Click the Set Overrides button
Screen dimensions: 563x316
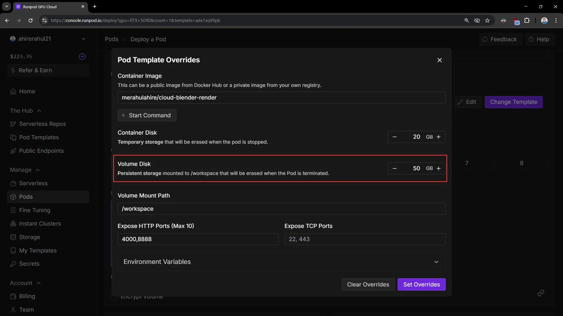[x=421, y=284]
